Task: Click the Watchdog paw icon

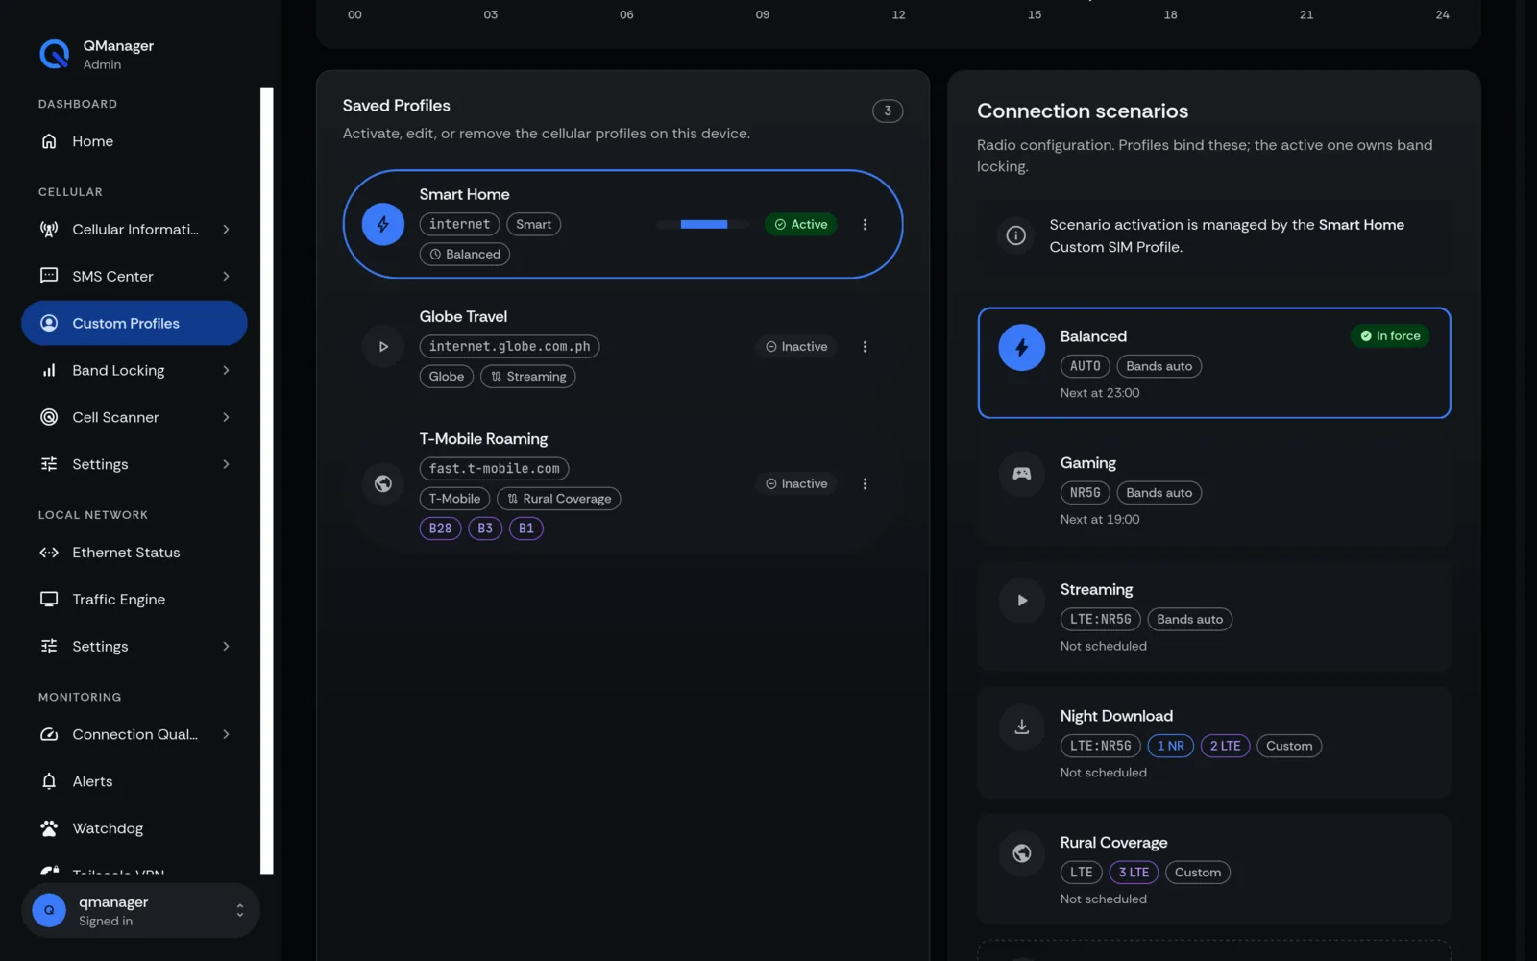Action: (49, 828)
